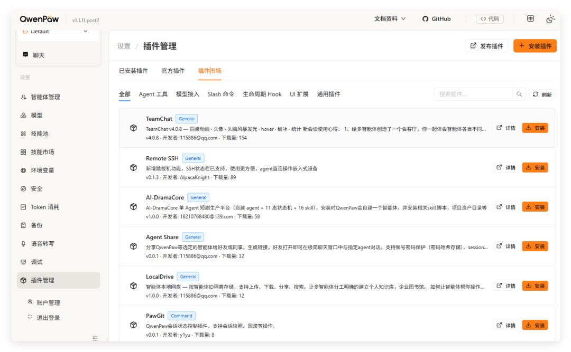Install the LocalDrive plugin
The width and height of the screenshot is (571, 352).
click(x=535, y=286)
